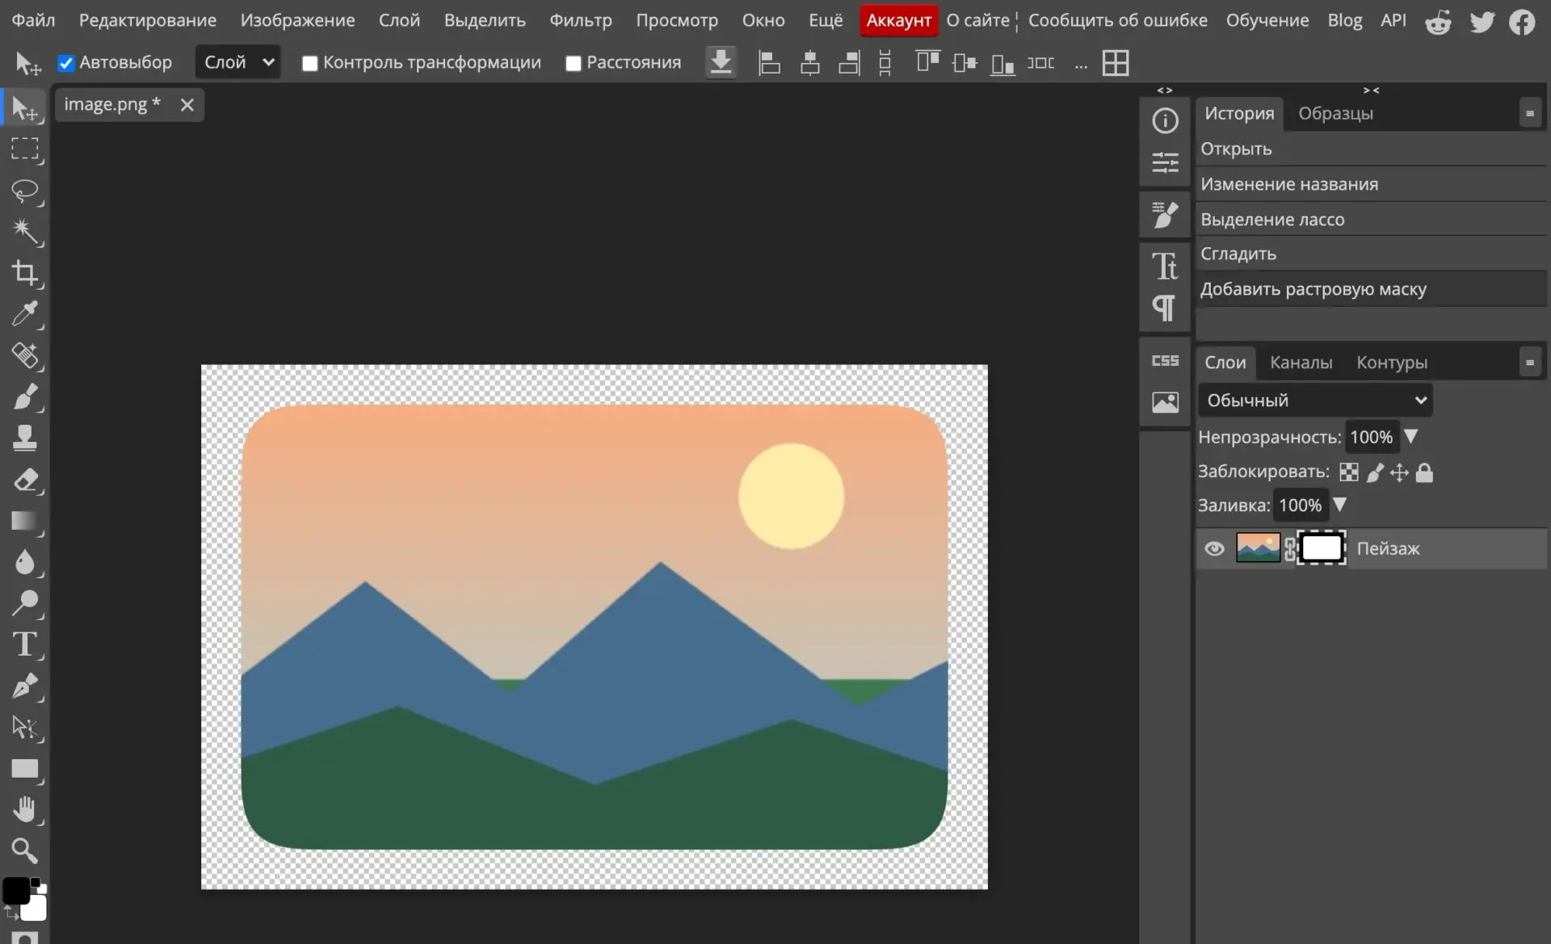1551x944 pixels.
Task: Select the Hand tool
Action: pos(25,809)
